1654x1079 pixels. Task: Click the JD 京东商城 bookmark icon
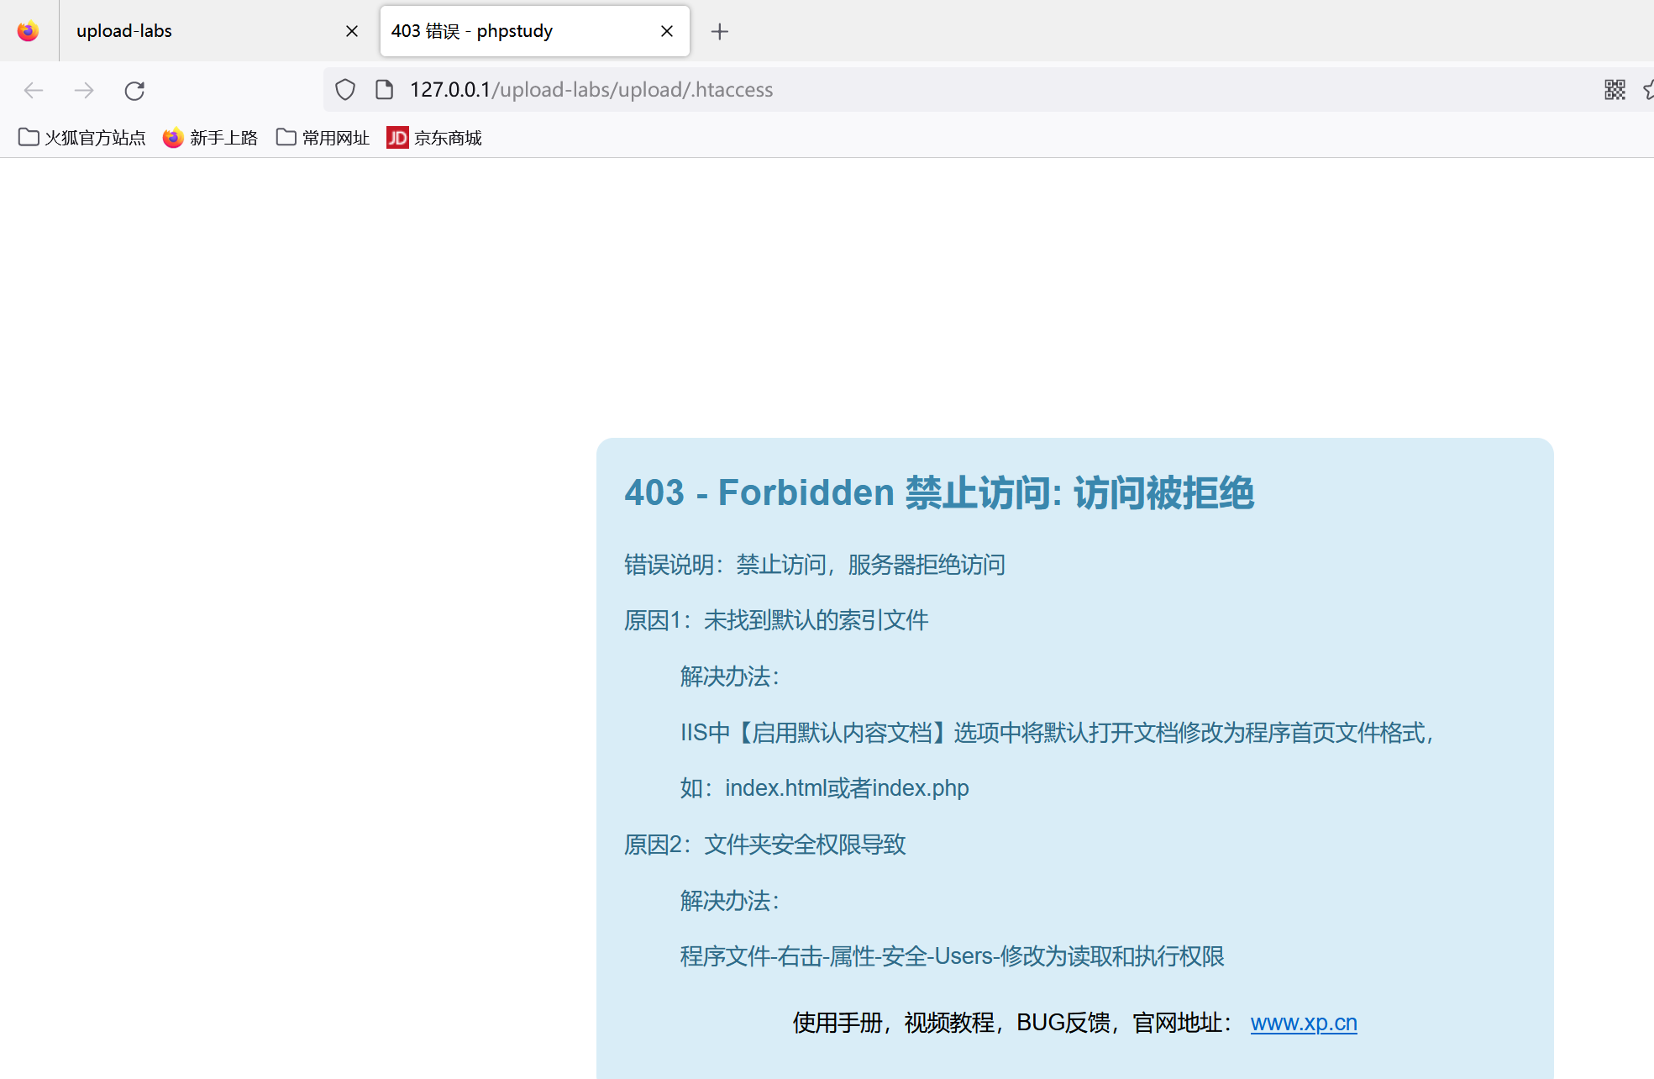point(397,138)
